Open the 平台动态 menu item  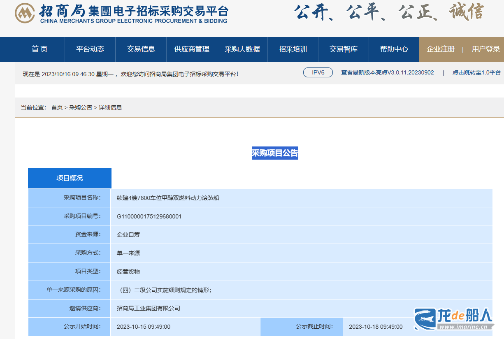point(90,49)
